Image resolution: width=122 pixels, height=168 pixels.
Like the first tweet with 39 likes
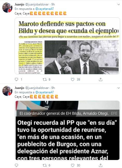73,79
